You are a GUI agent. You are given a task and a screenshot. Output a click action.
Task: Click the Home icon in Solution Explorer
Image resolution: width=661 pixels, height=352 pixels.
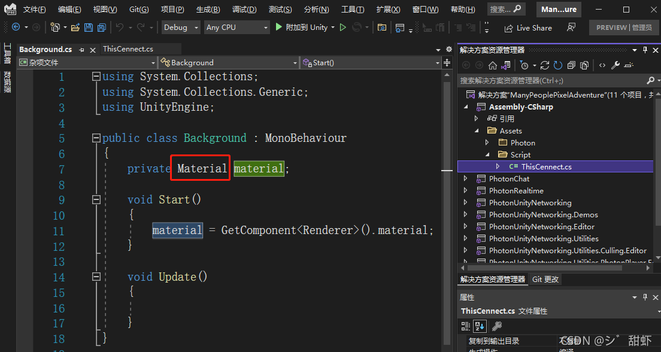pyautogui.click(x=493, y=65)
